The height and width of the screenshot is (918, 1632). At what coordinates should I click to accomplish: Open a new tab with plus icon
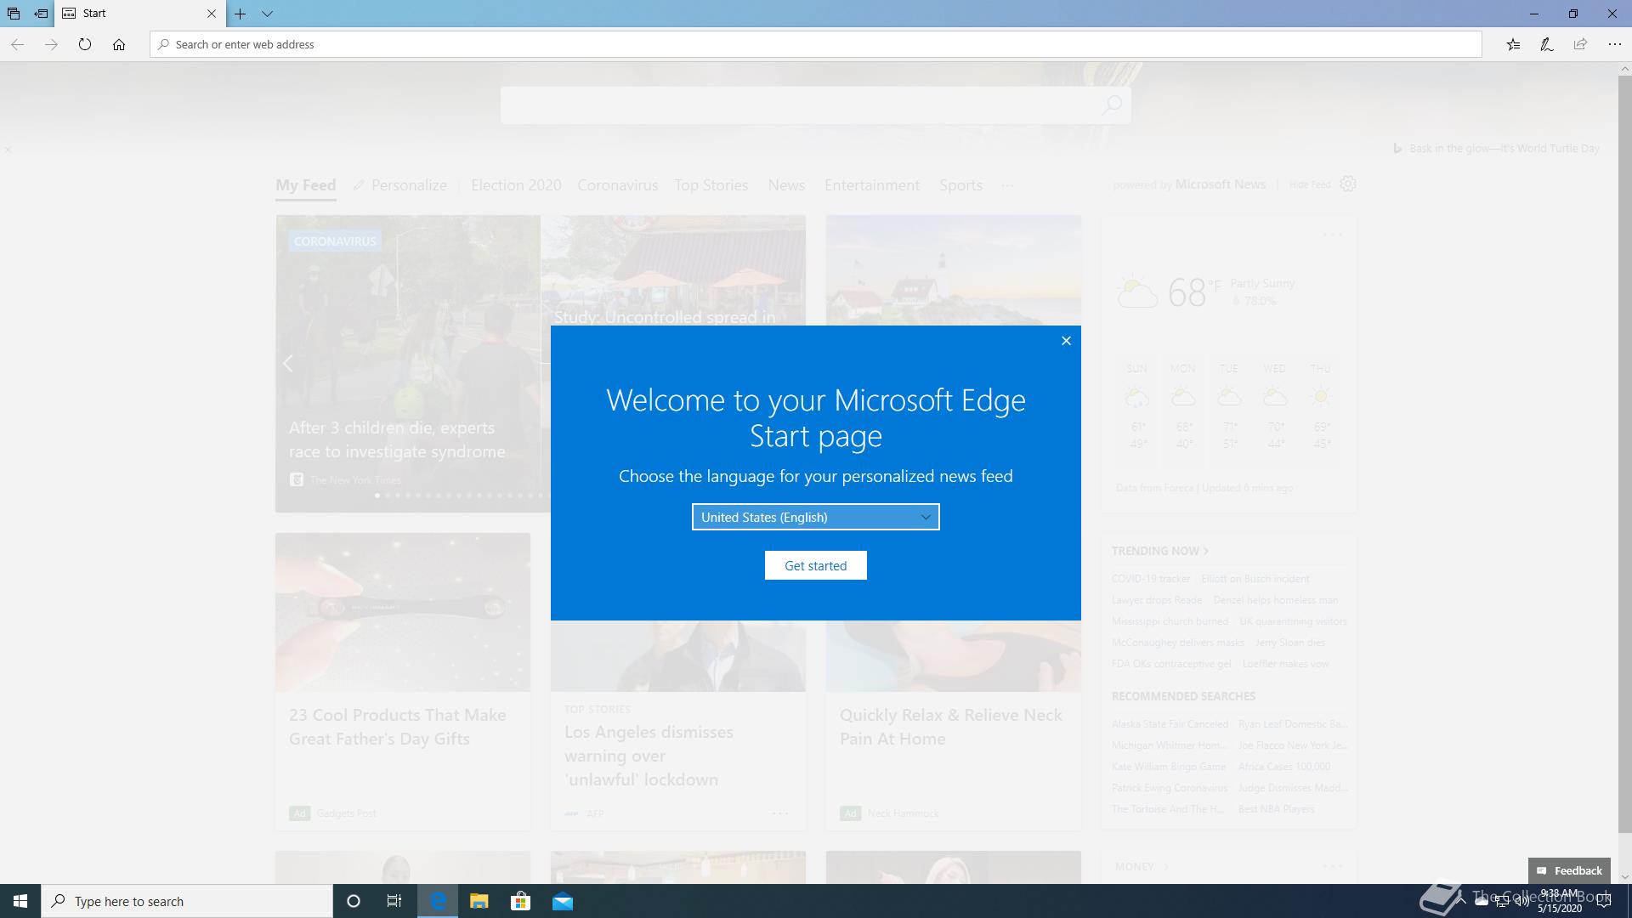click(x=241, y=14)
